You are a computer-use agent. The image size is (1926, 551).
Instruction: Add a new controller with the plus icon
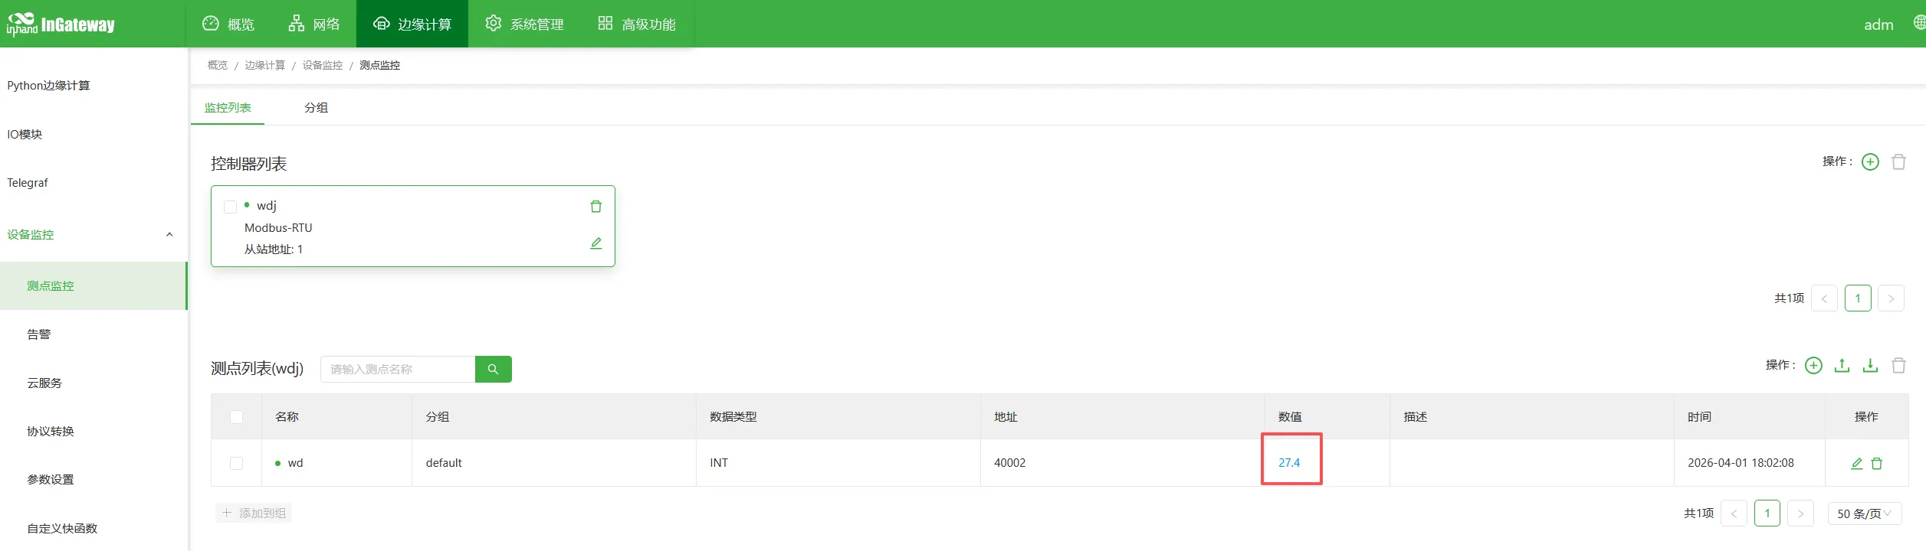coord(1870,162)
